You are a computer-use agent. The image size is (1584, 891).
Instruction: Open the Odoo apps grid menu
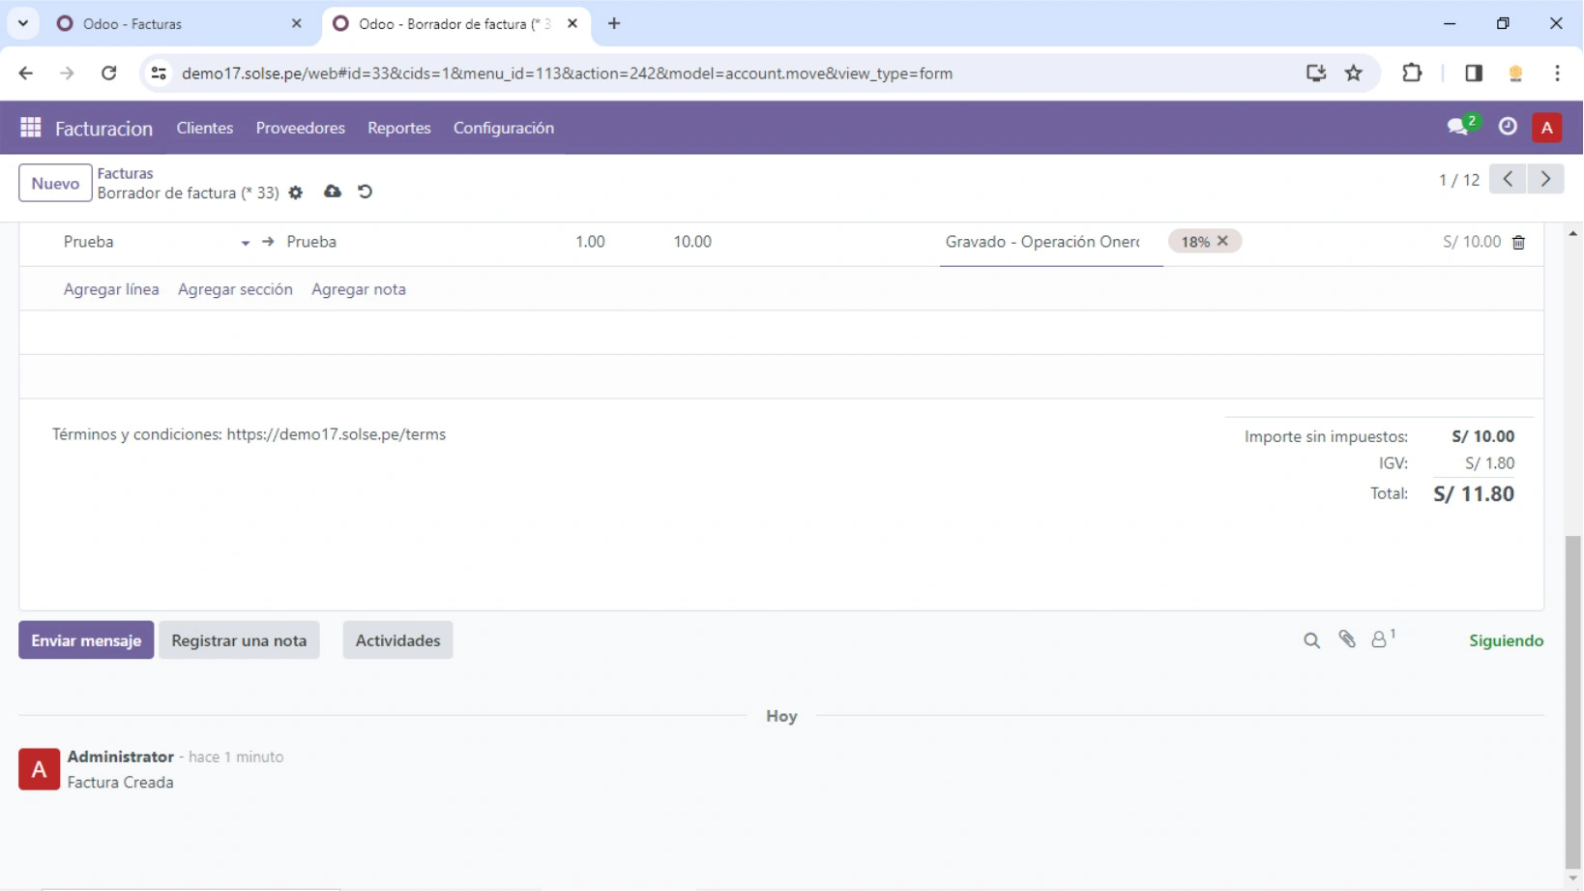30,128
